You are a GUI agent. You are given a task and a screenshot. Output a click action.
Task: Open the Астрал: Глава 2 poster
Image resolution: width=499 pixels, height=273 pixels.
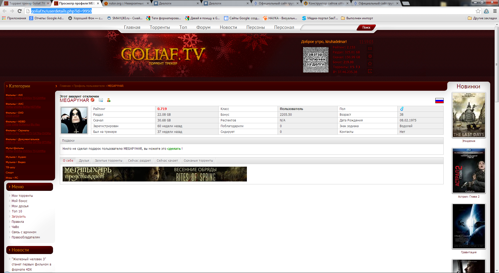pyautogui.click(x=469, y=171)
